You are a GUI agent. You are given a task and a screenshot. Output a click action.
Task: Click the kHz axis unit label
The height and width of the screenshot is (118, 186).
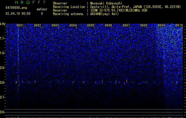3,24
